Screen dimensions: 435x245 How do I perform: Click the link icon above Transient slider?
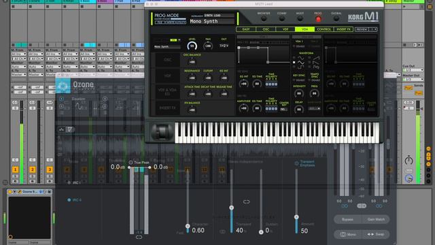[246, 201]
